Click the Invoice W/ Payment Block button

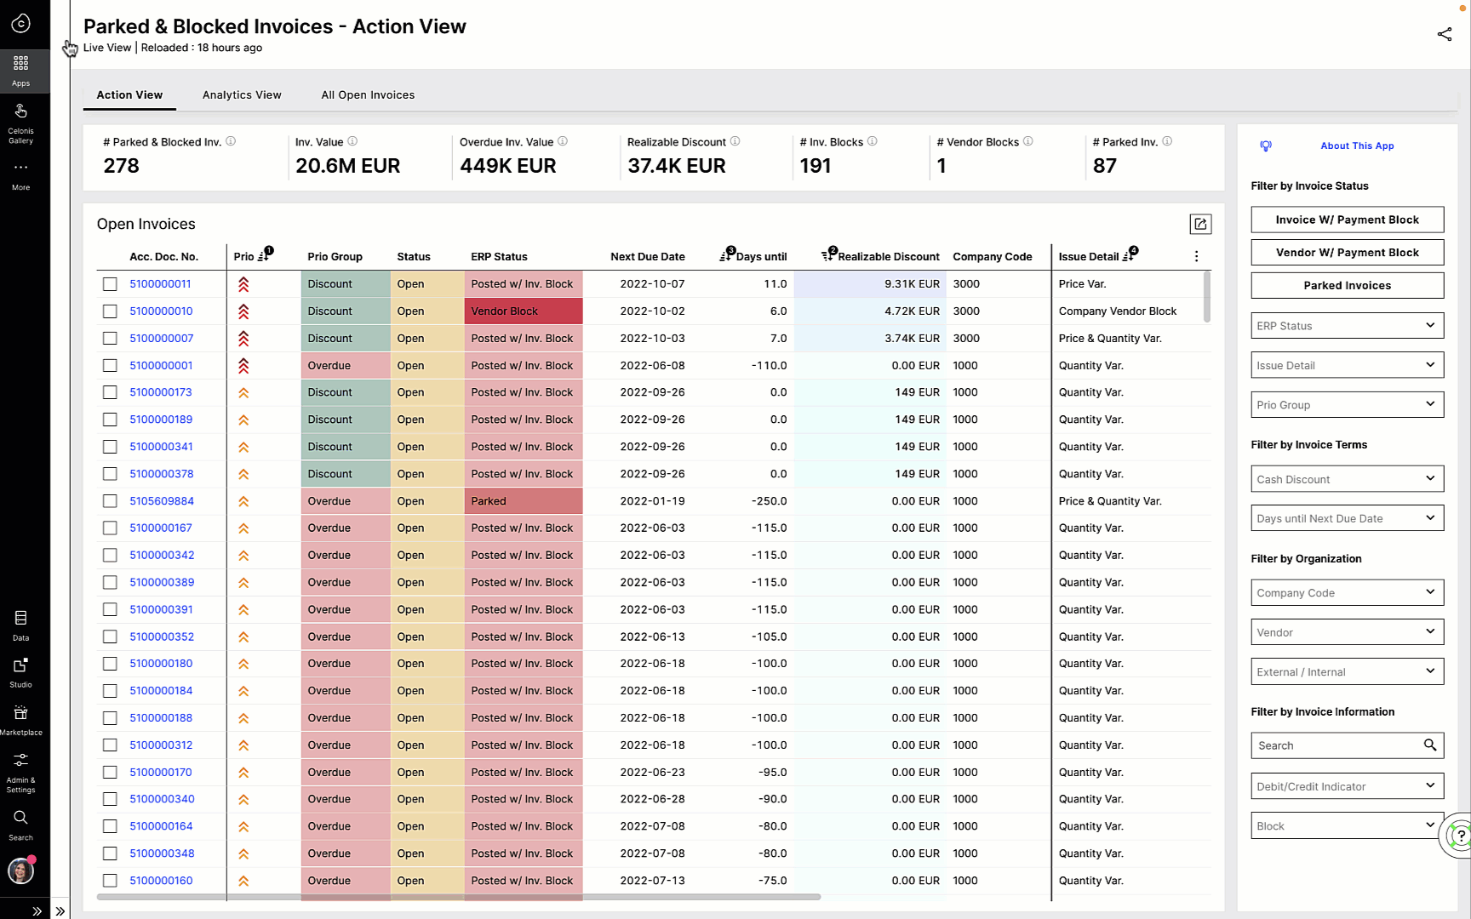[1347, 220]
